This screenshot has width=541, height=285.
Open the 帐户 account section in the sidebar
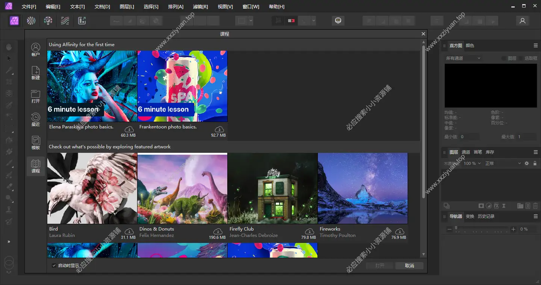click(35, 49)
